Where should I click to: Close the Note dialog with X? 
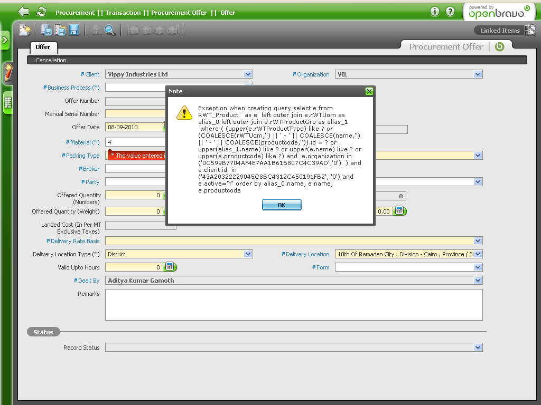pyautogui.click(x=369, y=91)
